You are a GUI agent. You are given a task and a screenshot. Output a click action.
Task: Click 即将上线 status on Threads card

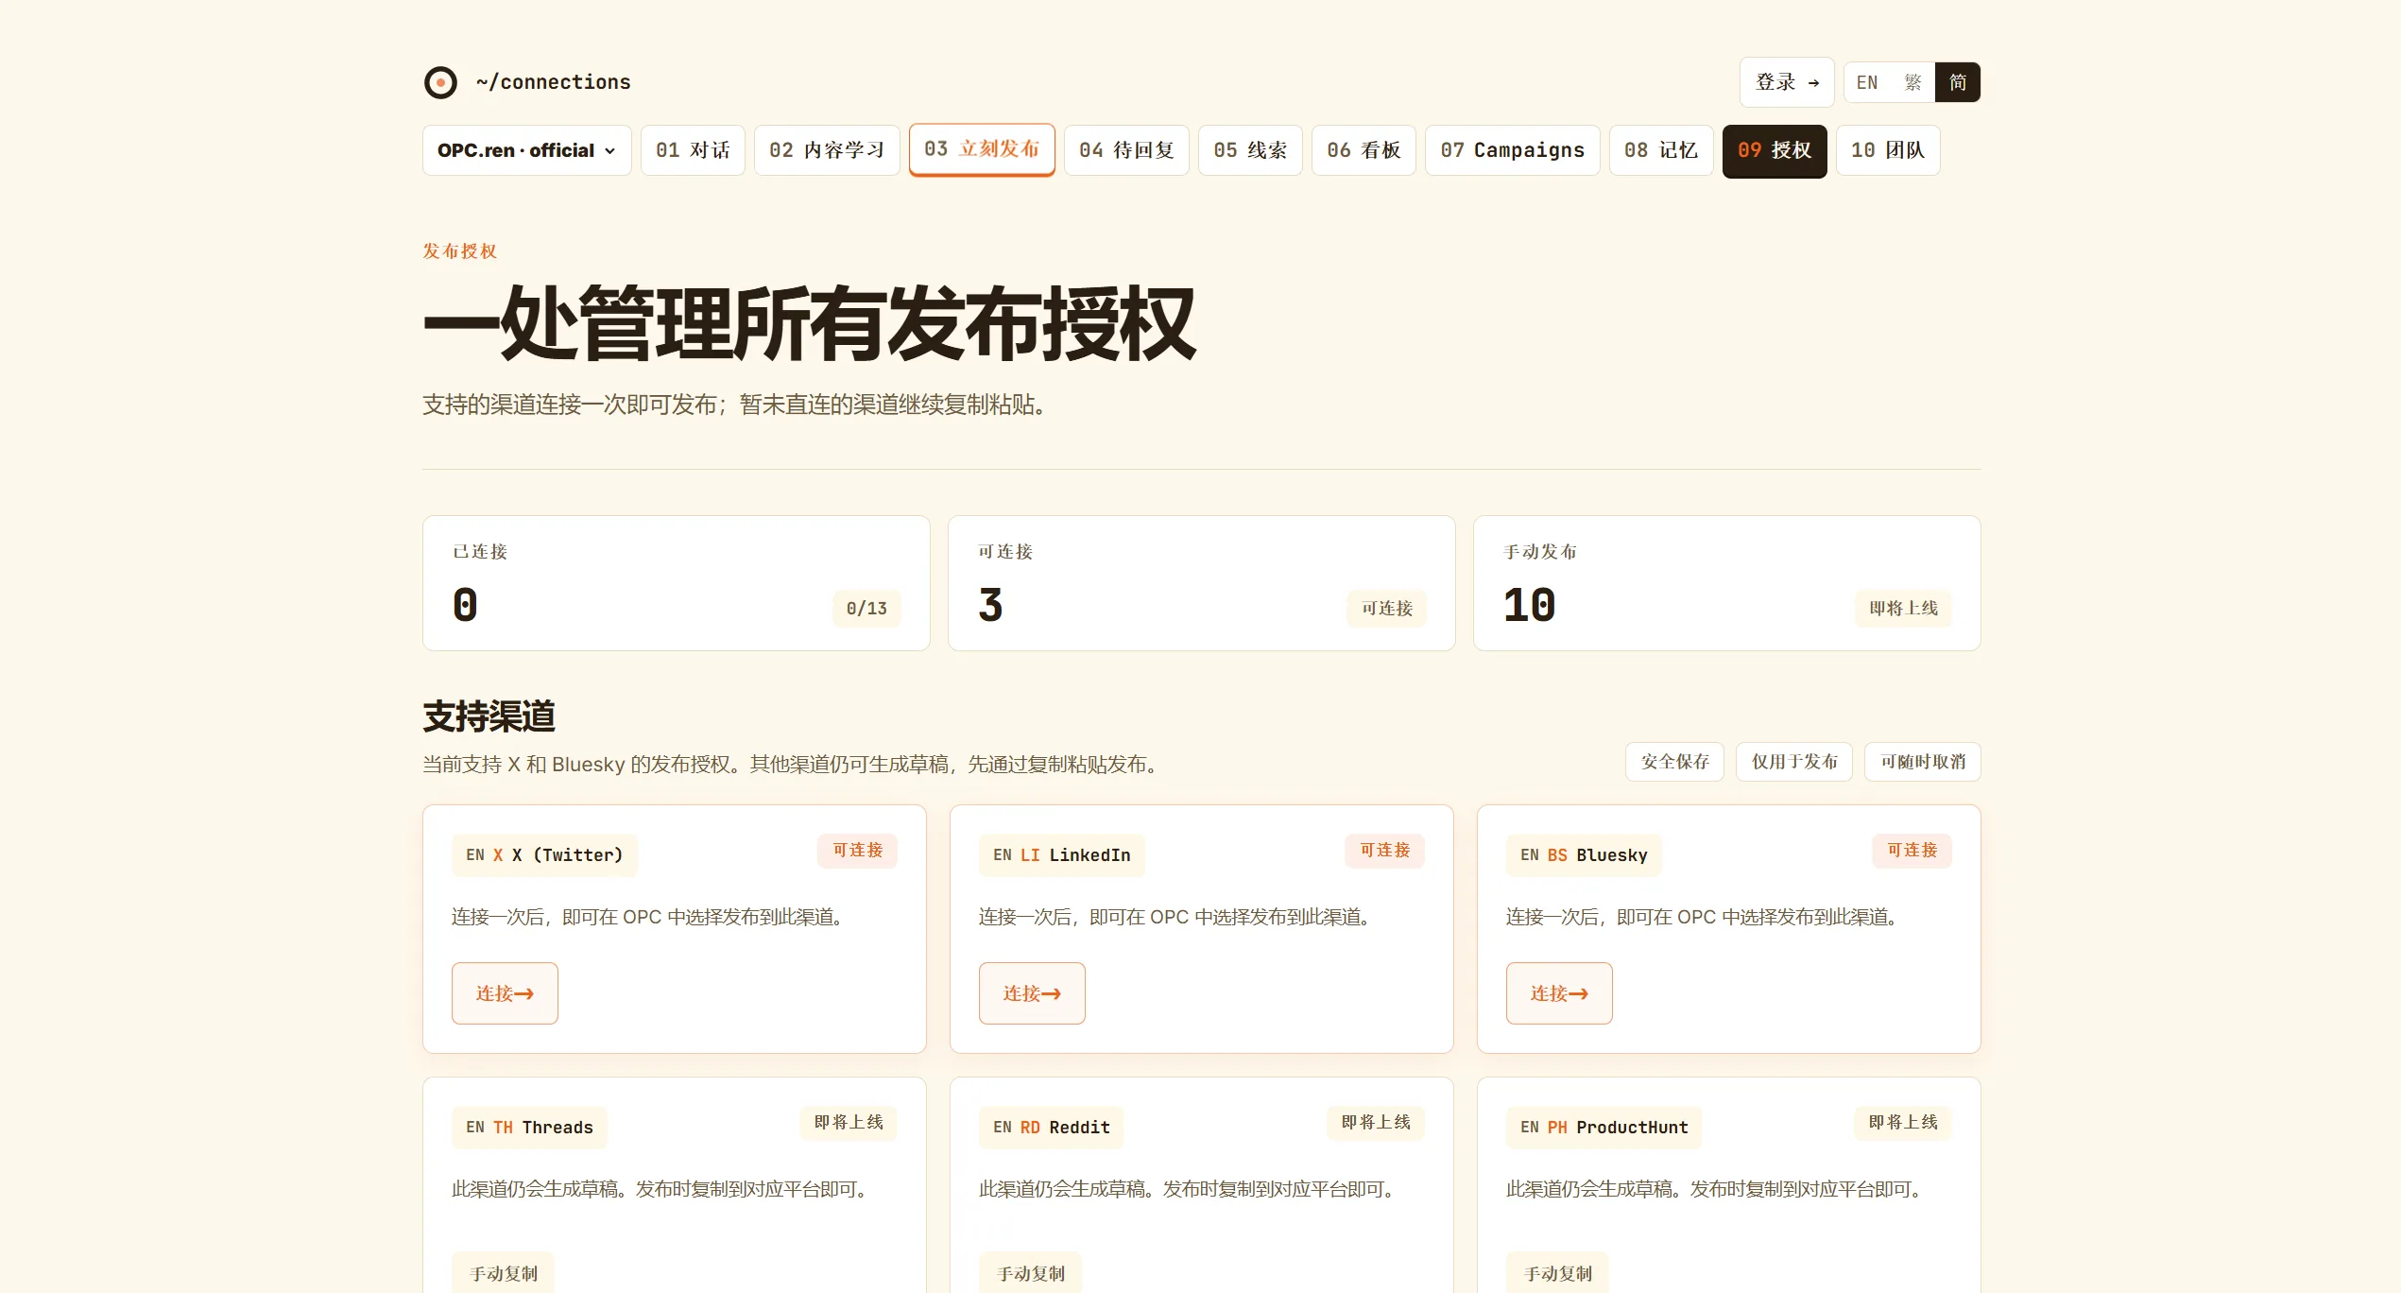click(x=849, y=1123)
